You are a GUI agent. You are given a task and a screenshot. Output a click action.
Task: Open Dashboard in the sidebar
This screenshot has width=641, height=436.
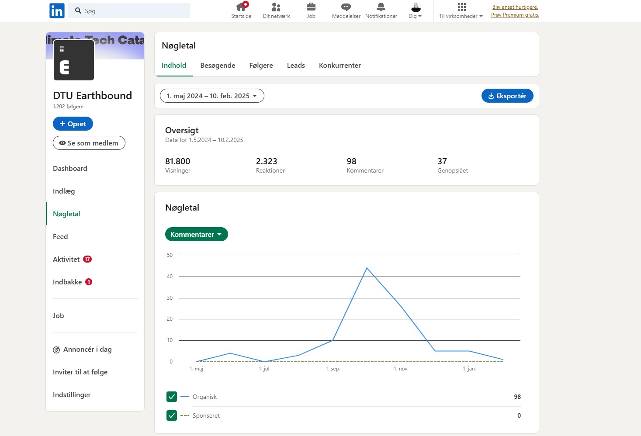(x=70, y=169)
